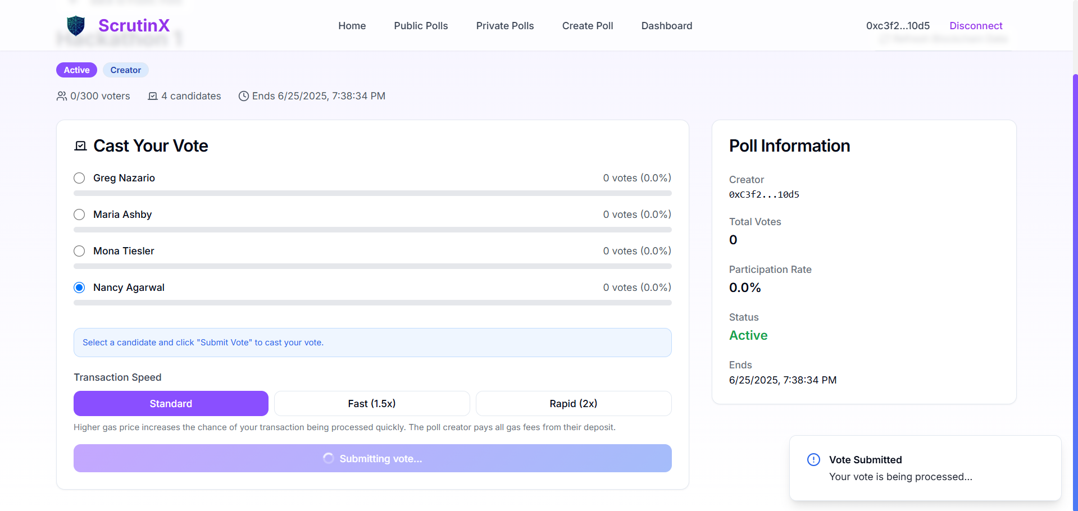
Task: Click Maria Ashby vote progress bar
Action: (372, 230)
